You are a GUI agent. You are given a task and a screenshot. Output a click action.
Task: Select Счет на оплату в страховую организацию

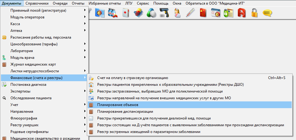point(190,78)
